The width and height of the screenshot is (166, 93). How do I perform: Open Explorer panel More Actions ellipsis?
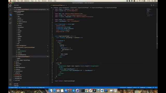(x=47, y=5)
